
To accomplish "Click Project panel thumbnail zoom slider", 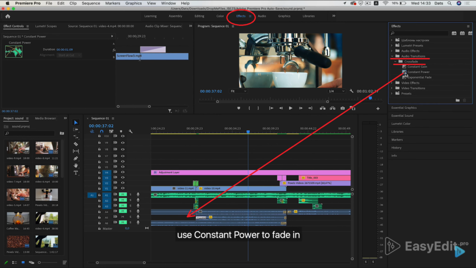I will click(48, 262).
